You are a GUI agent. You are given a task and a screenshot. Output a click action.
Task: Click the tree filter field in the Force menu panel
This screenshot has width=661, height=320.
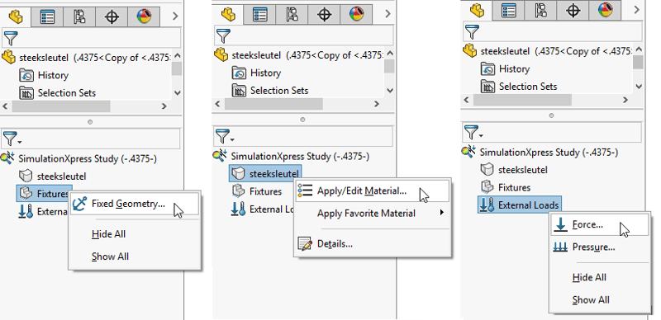tap(553, 31)
